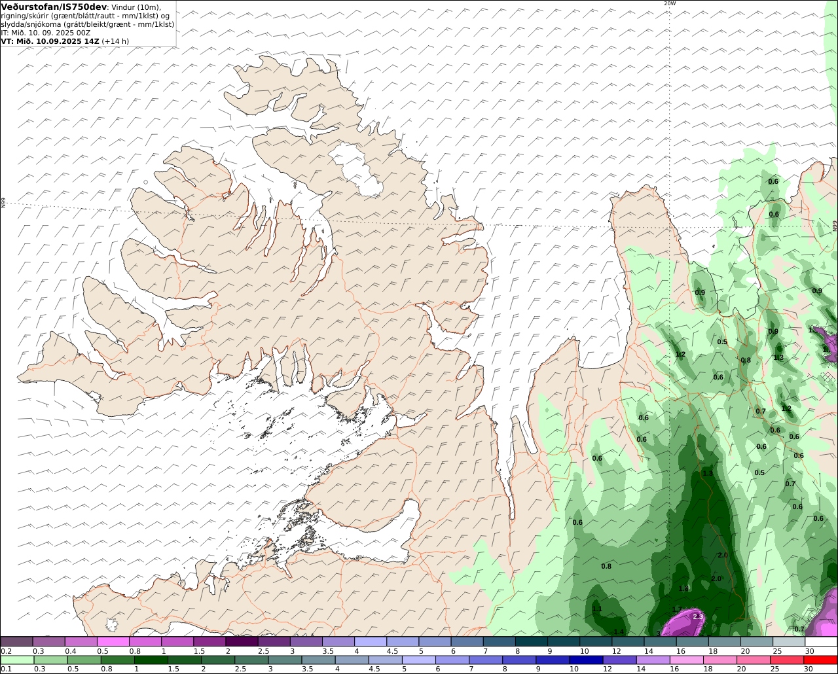Image resolution: width=838 pixels, height=674 pixels.
Task: Click the upper legend white swatch at 30
Action: (x=821, y=642)
